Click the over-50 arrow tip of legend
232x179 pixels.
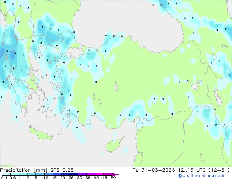[x=116, y=174]
